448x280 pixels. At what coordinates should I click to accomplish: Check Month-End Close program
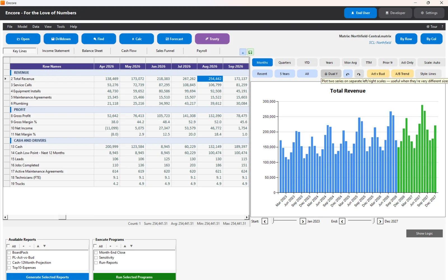[x=96, y=253]
